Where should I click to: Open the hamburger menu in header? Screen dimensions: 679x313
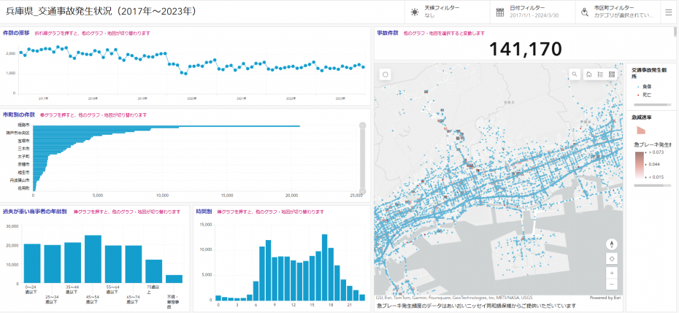[668, 12]
